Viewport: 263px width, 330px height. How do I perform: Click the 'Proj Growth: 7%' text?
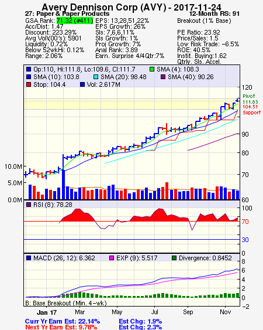point(118,44)
